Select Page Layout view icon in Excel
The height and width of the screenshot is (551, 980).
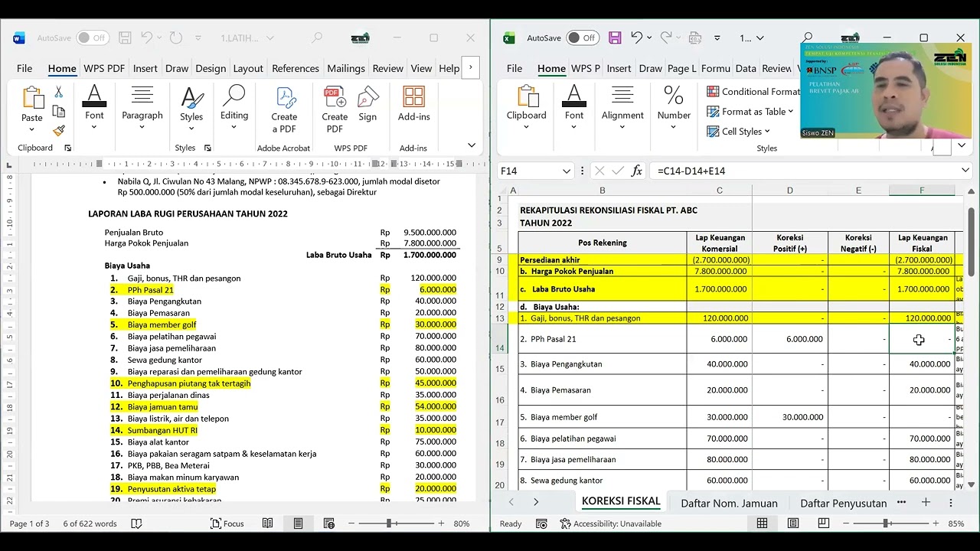793,523
